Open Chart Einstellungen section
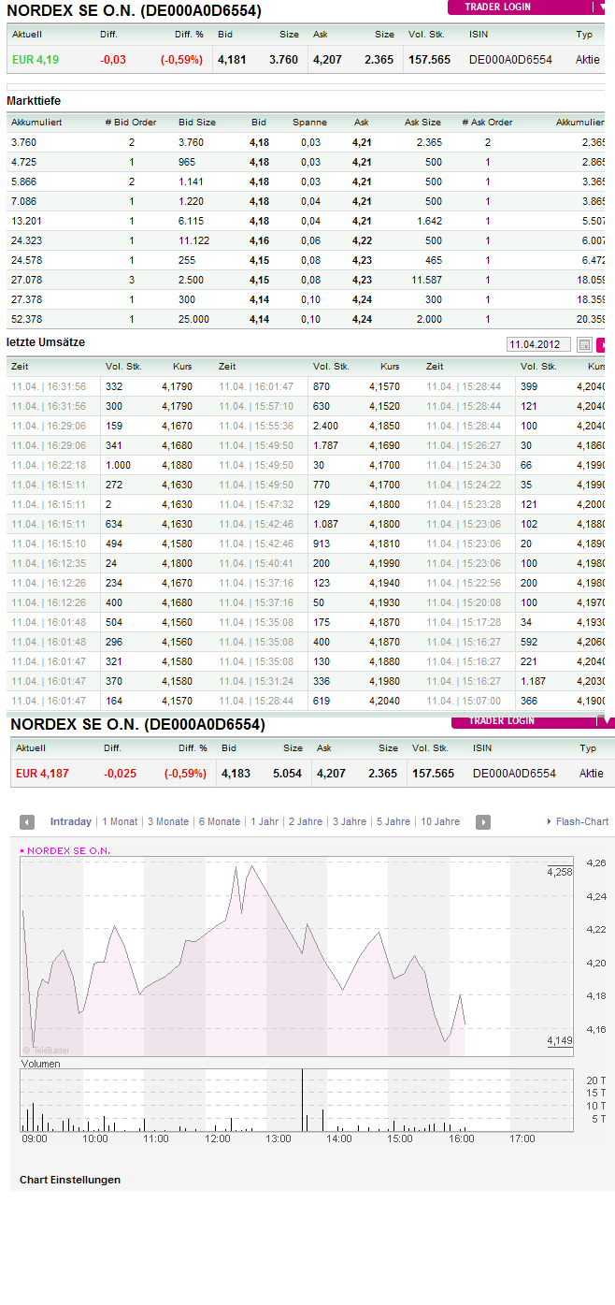615x1305 pixels. (x=70, y=1181)
